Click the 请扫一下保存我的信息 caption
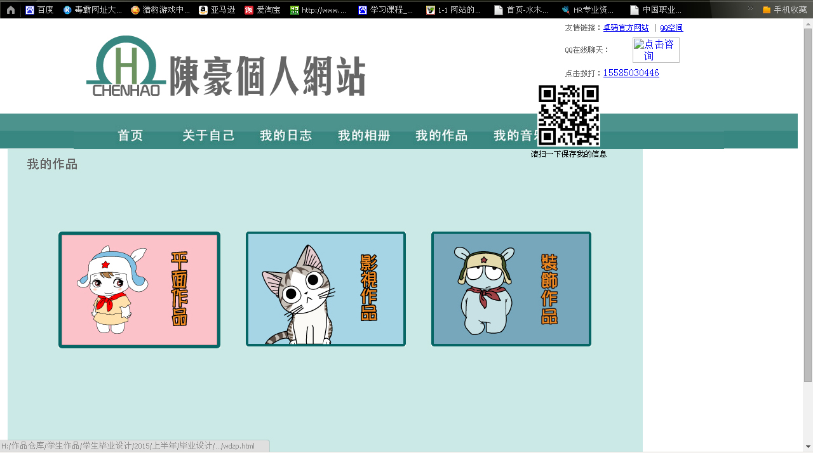This screenshot has width=813, height=453. (x=569, y=154)
